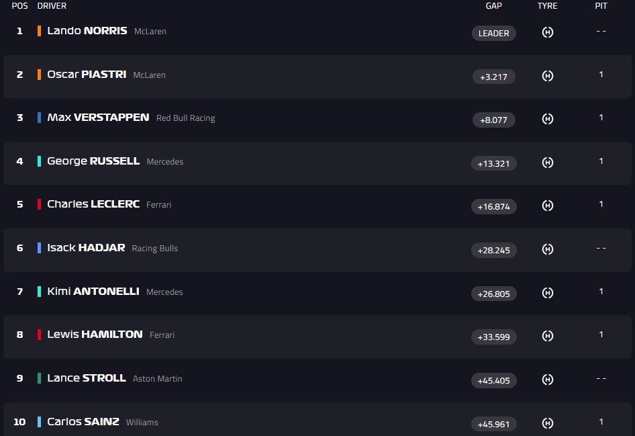The image size is (635, 436).
Task: Click Charles Leclerc's tyre compound icon
Action: (x=547, y=206)
